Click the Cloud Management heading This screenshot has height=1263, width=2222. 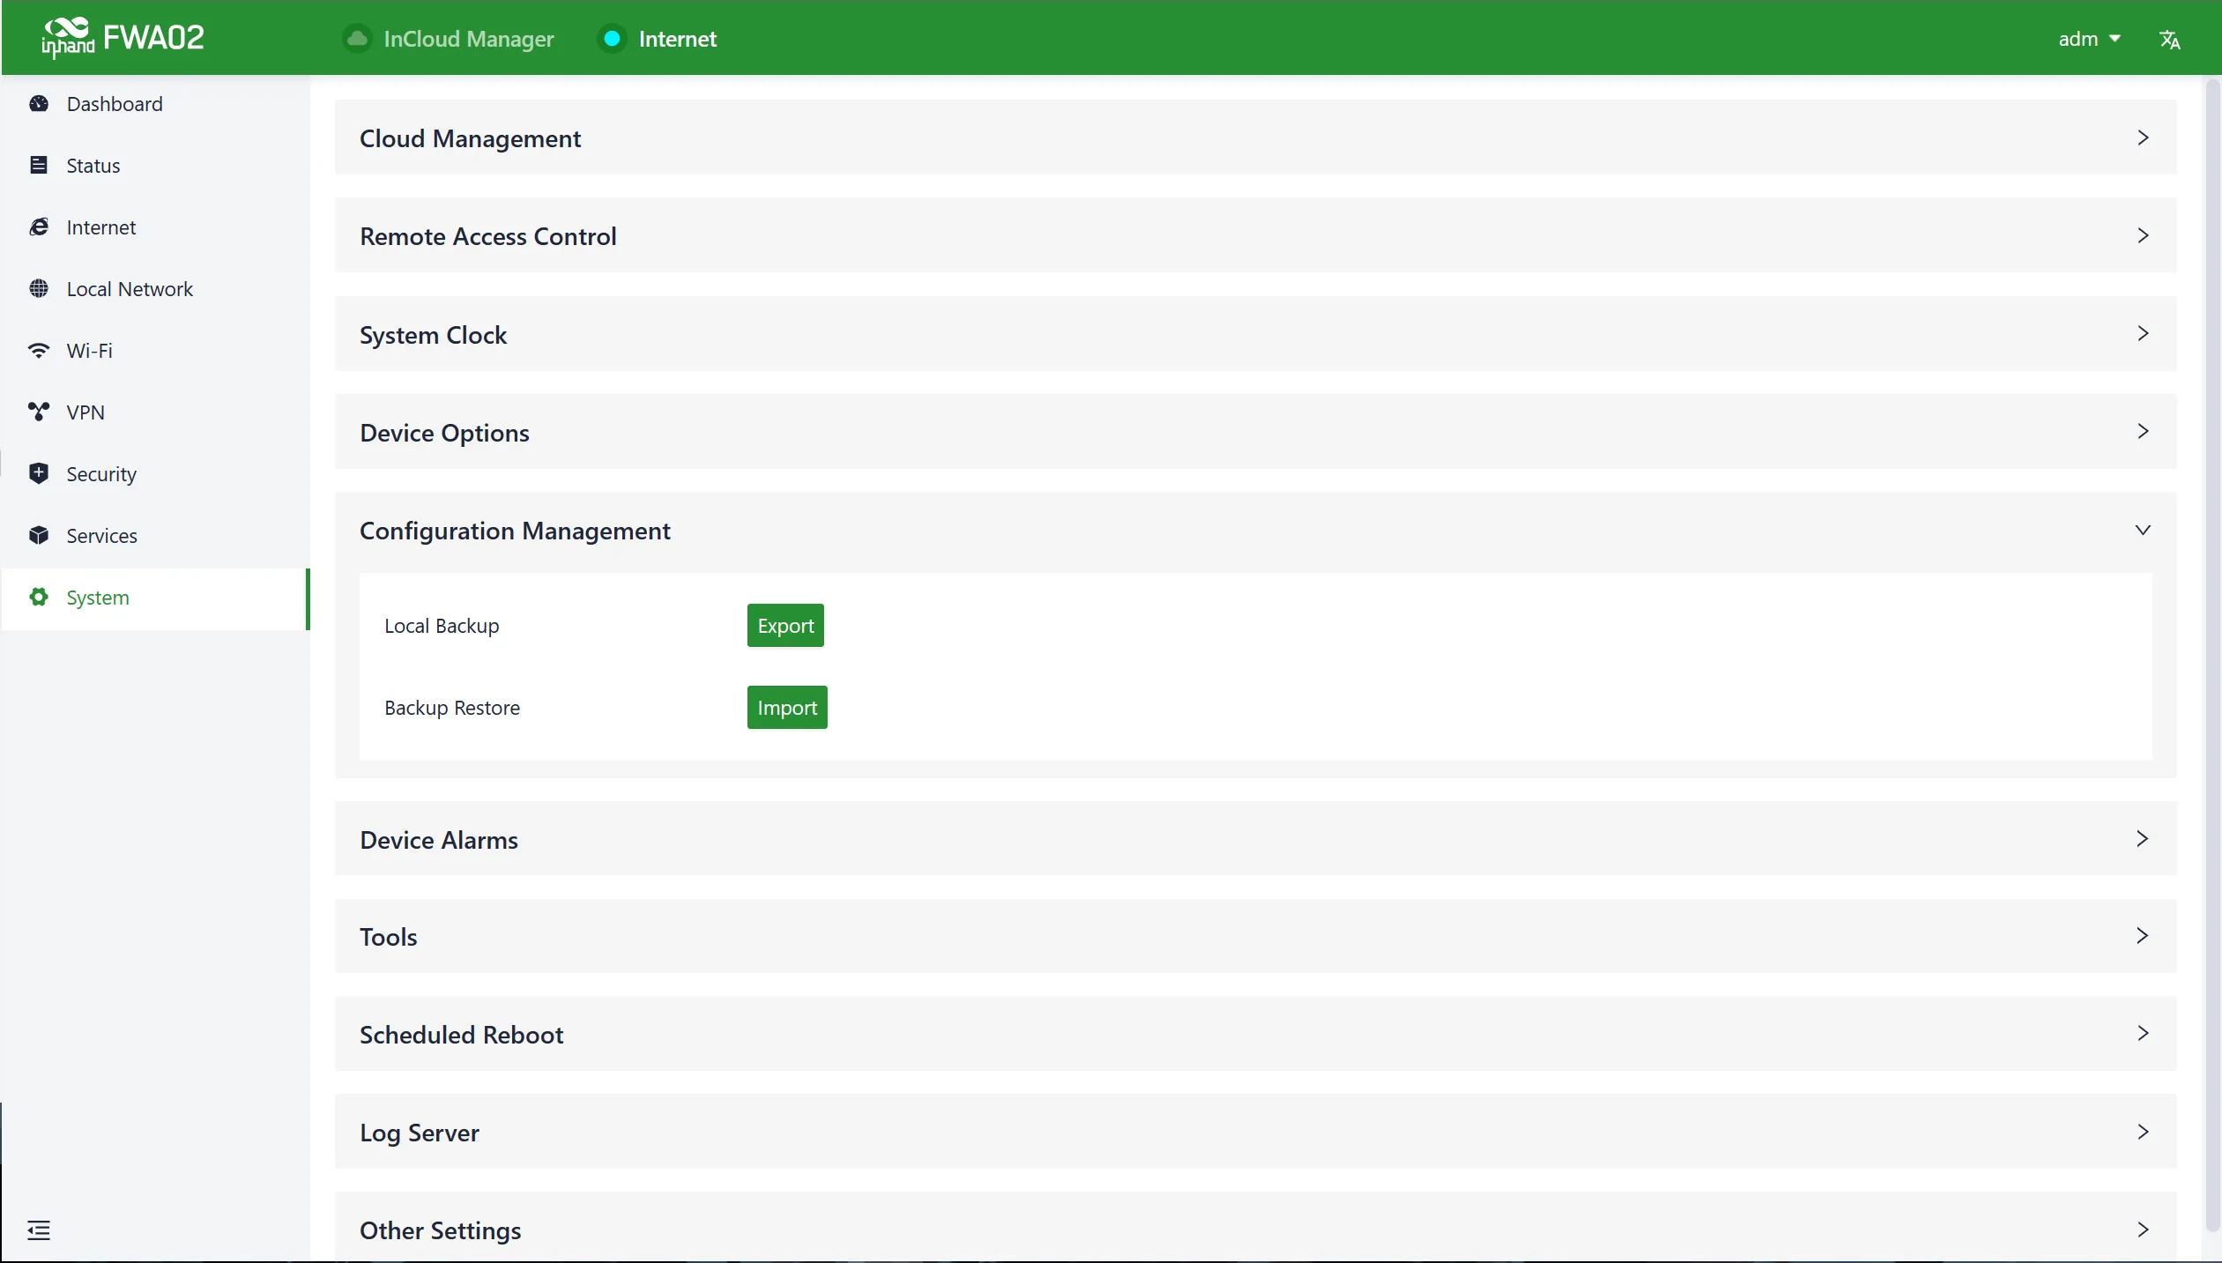click(470, 138)
